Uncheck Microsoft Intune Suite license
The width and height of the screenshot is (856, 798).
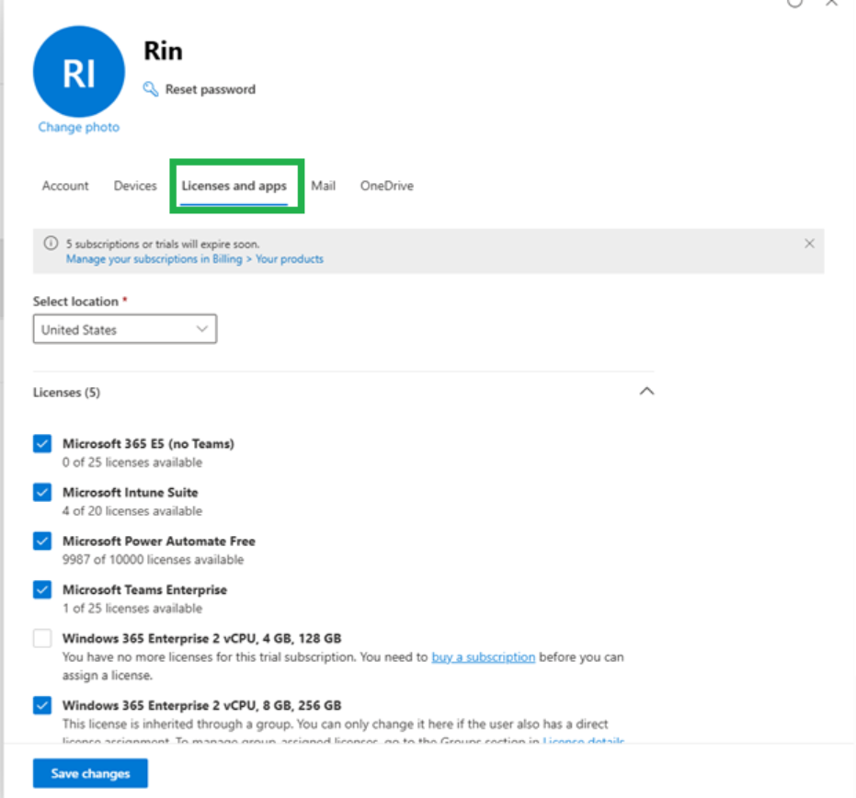(42, 493)
